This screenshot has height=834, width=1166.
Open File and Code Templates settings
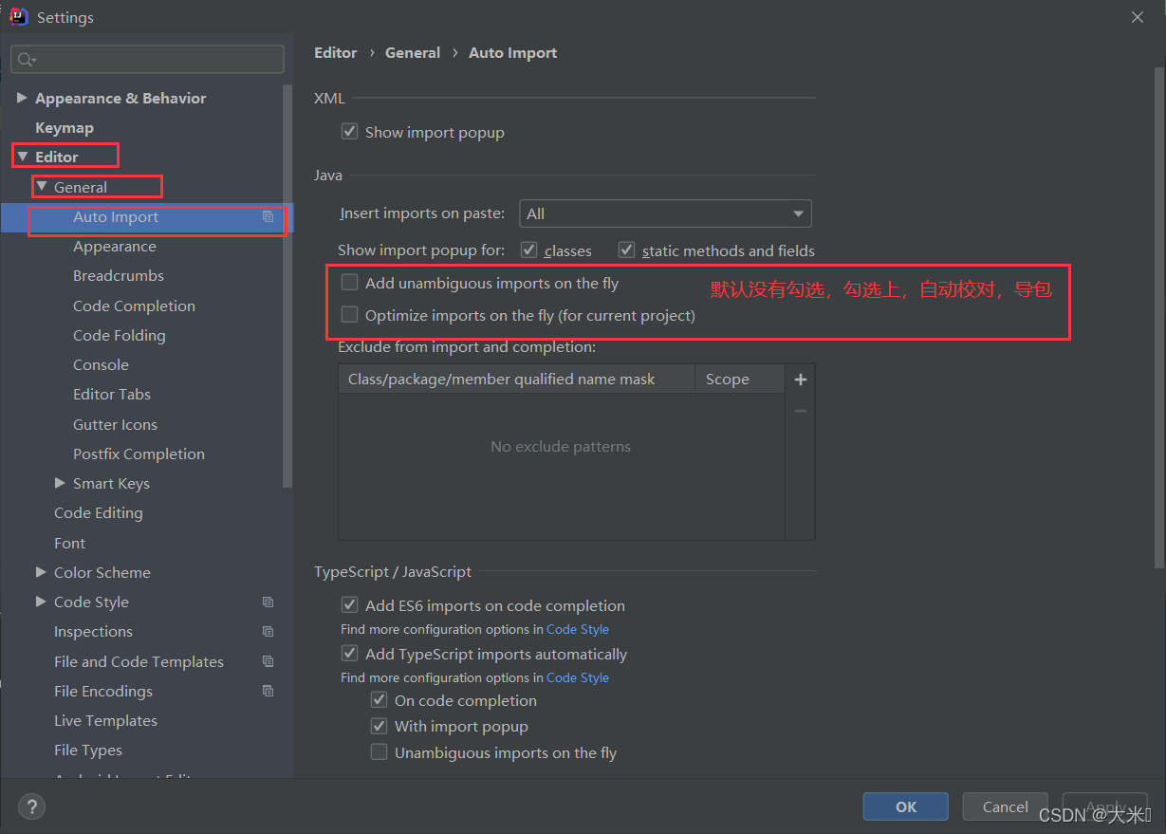(139, 661)
